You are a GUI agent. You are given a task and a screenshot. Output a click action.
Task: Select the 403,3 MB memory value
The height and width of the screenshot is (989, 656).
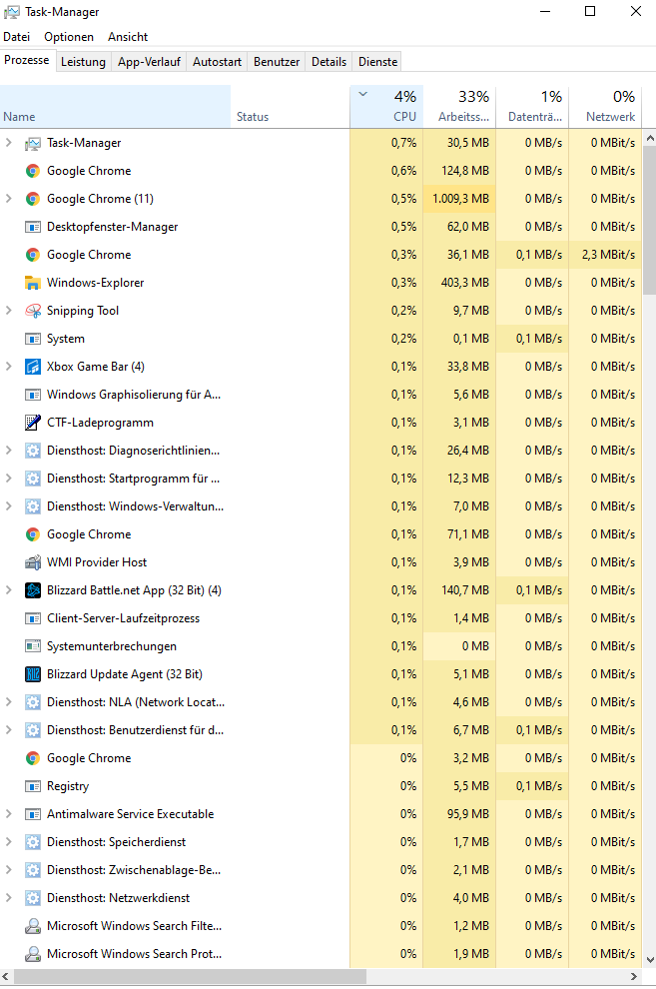[465, 283]
